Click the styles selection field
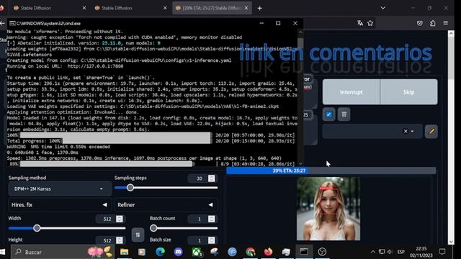This screenshot has height=259, width=461. [372, 131]
